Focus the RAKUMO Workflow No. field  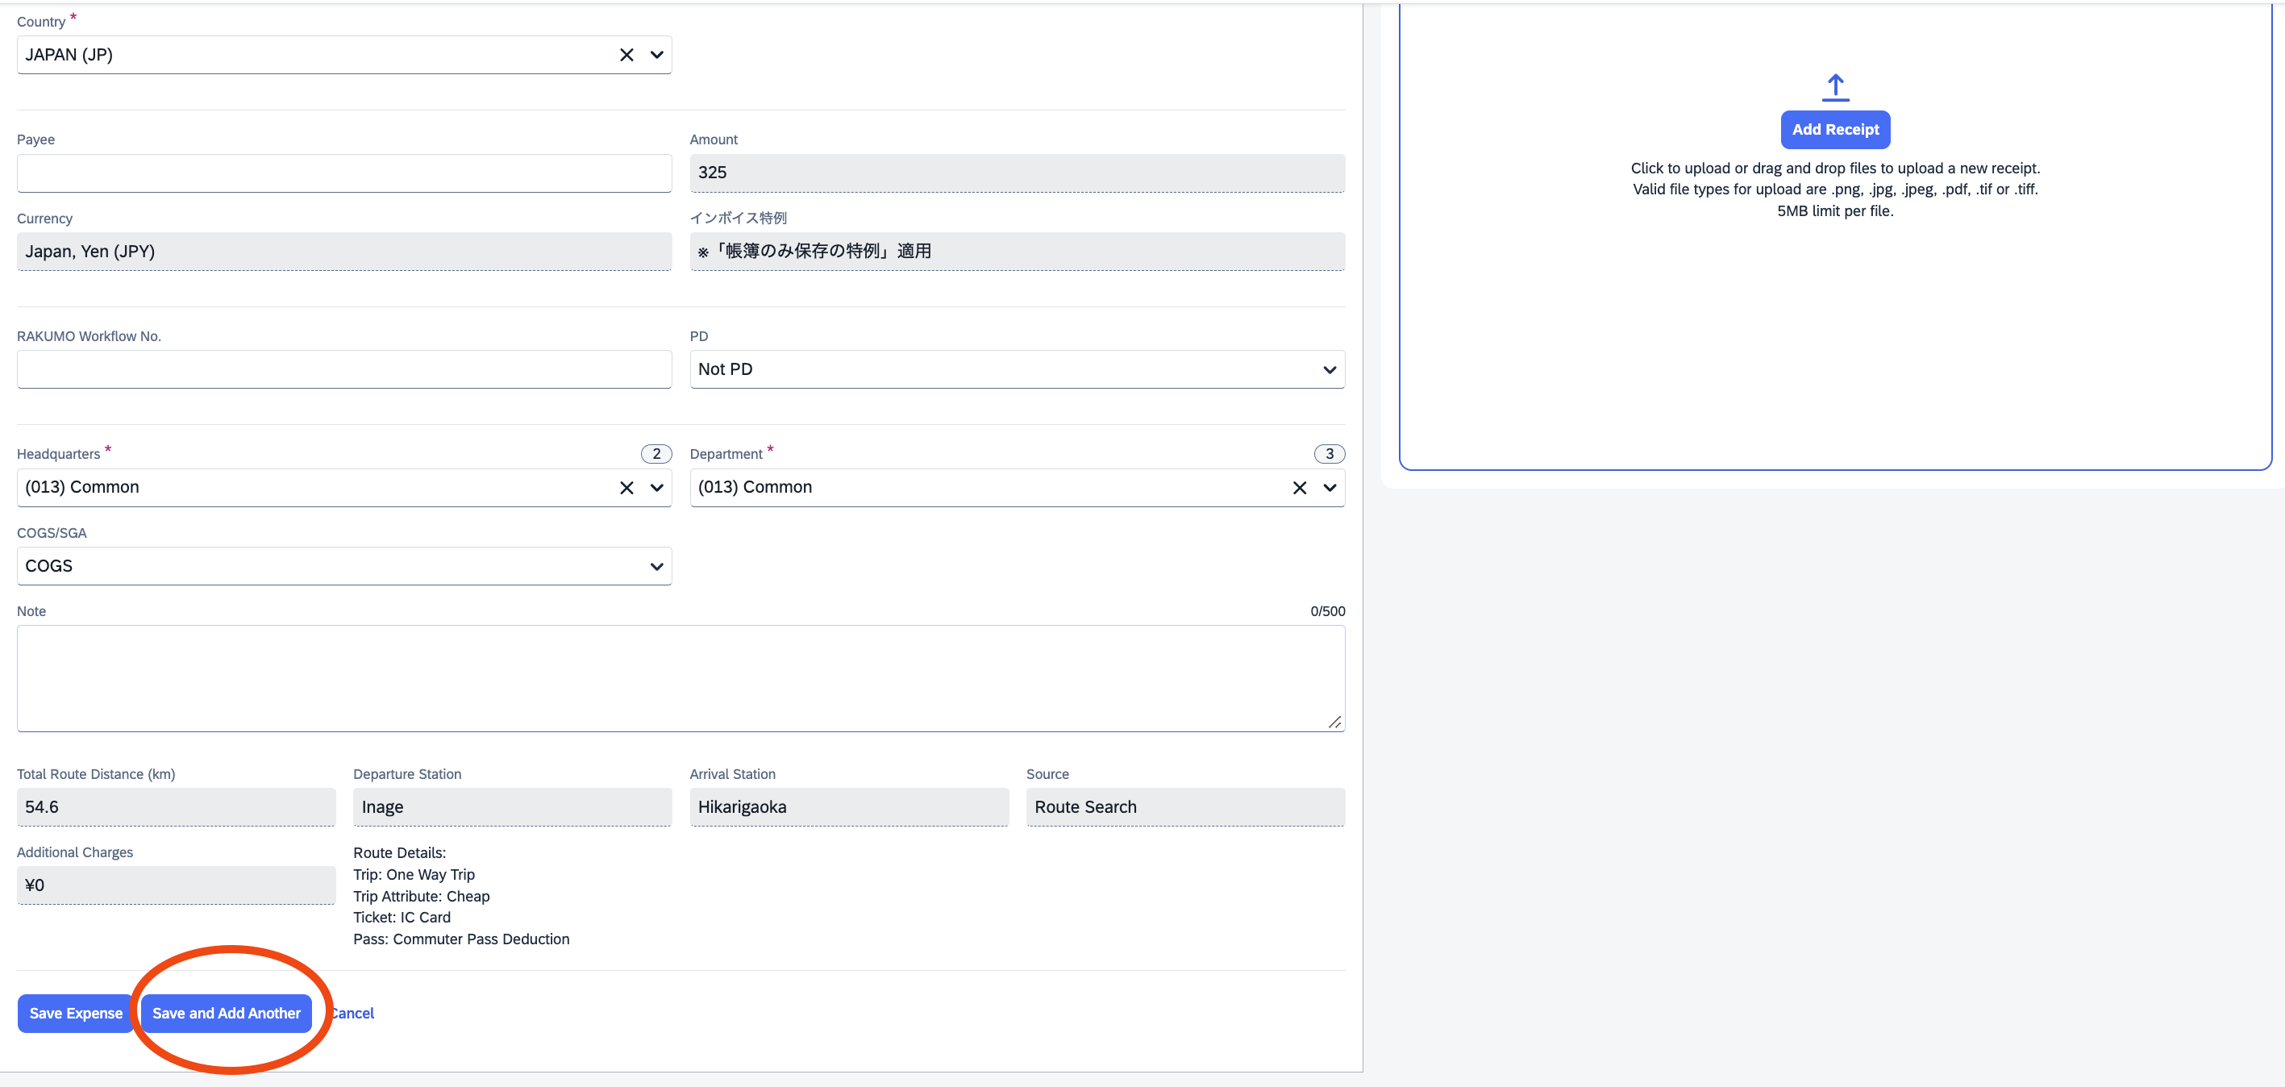click(344, 369)
